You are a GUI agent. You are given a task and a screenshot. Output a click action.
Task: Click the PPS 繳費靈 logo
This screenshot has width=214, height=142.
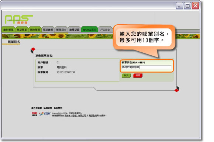coord(19,20)
